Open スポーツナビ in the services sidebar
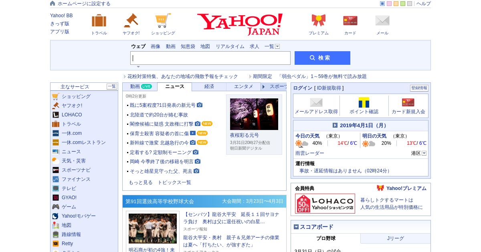The image size is (481, 252). pos(76,170)
